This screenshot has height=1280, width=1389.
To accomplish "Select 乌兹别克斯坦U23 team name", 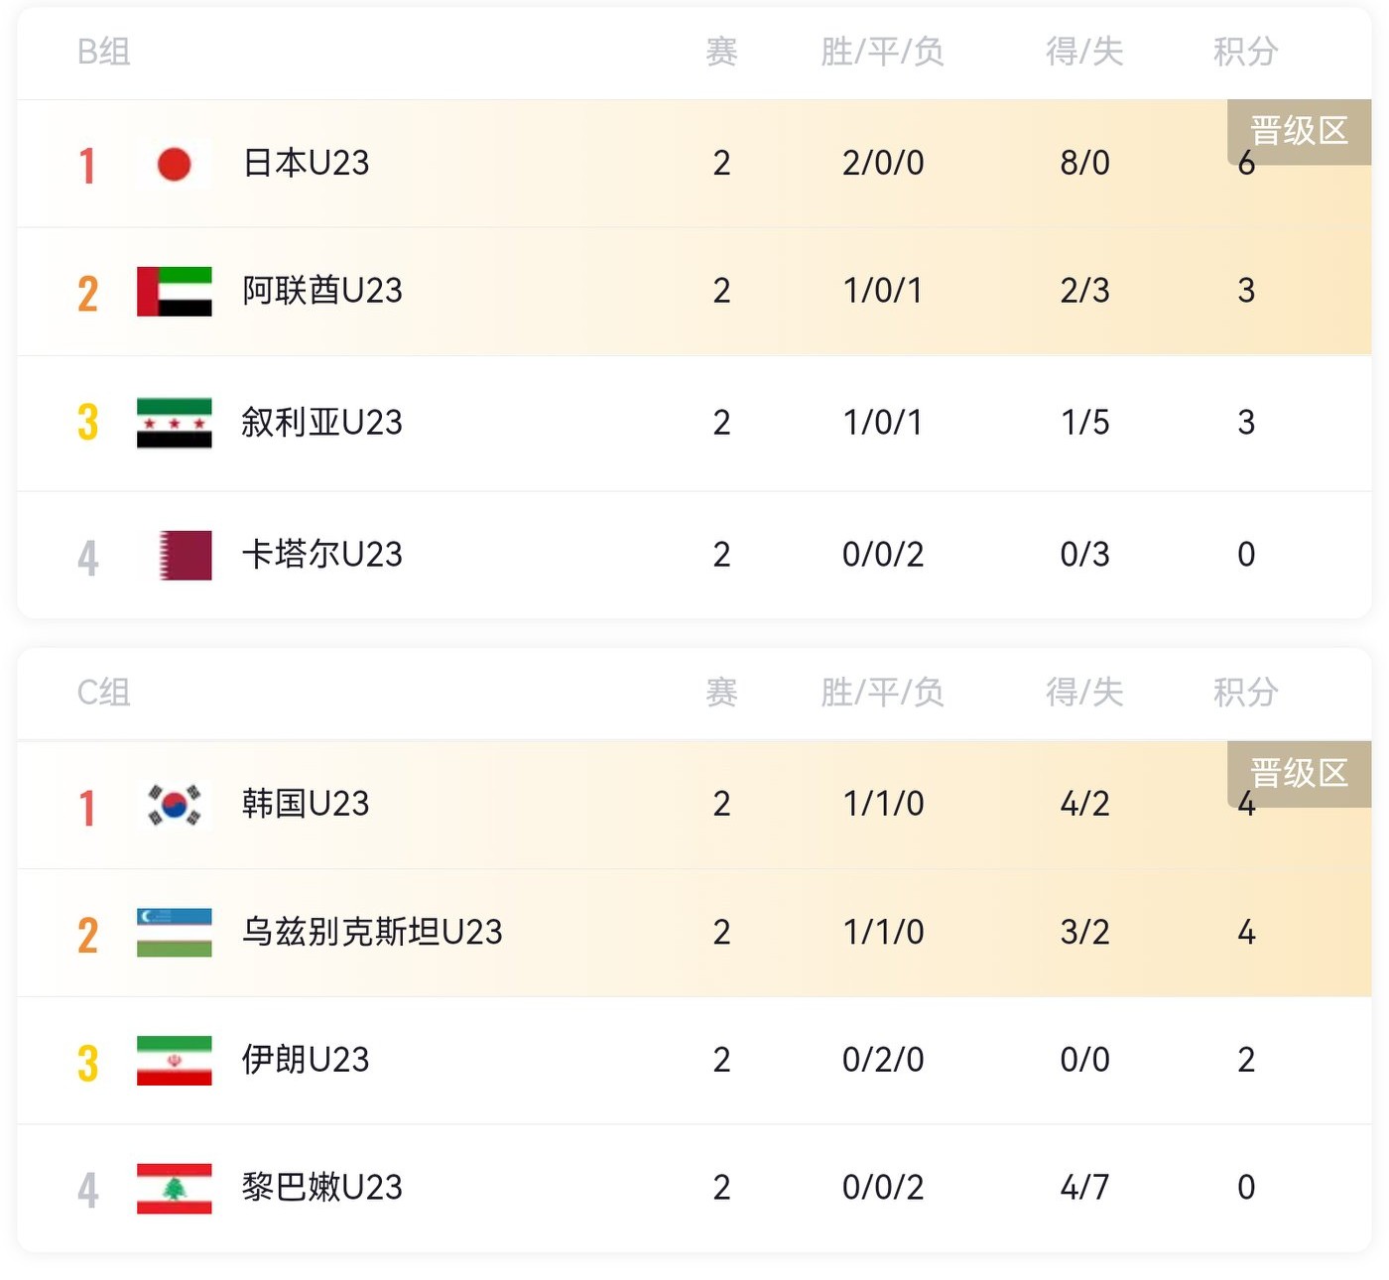I will 372,933.
